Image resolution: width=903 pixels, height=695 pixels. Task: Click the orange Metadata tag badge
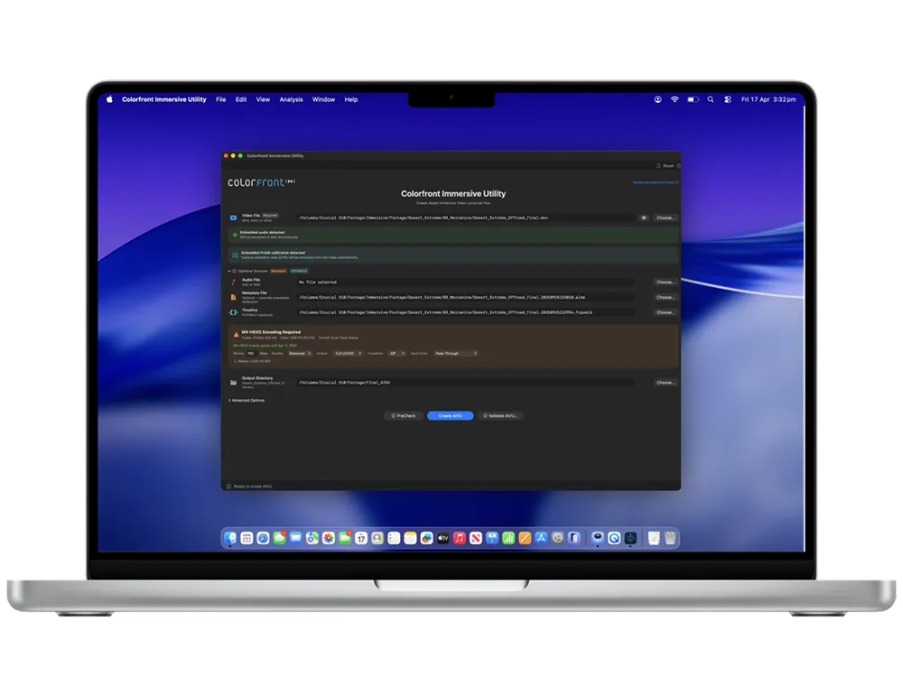pyautogui.click(x=279, y=271)
